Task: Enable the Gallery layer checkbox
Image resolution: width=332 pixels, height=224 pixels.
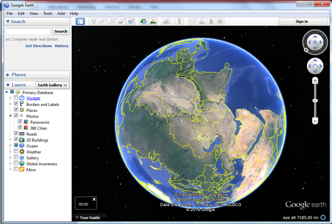Action: 16,157
